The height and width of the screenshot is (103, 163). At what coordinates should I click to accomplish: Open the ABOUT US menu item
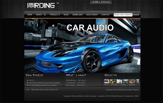[x=41, y=15]
